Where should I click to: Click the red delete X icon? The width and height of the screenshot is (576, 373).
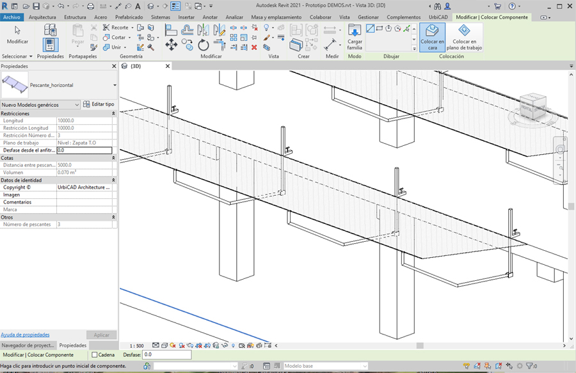(x=254, y=47)
